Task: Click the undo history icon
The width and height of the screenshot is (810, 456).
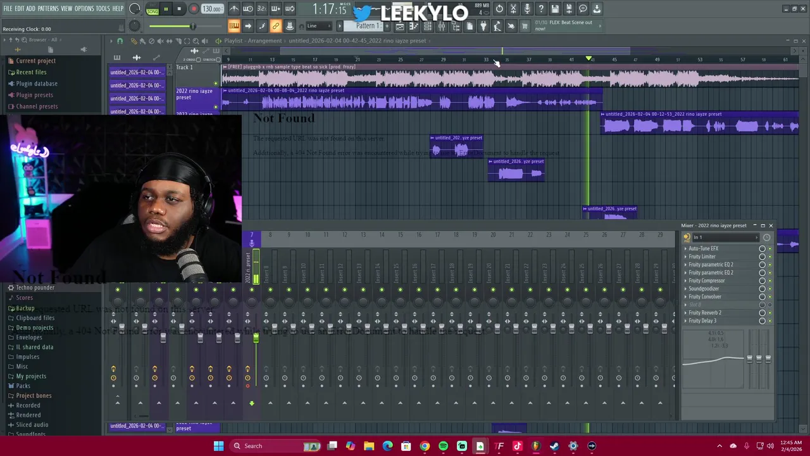Action: pos(499,9)
